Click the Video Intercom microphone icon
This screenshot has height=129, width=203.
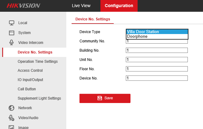[x=11, y=42]
